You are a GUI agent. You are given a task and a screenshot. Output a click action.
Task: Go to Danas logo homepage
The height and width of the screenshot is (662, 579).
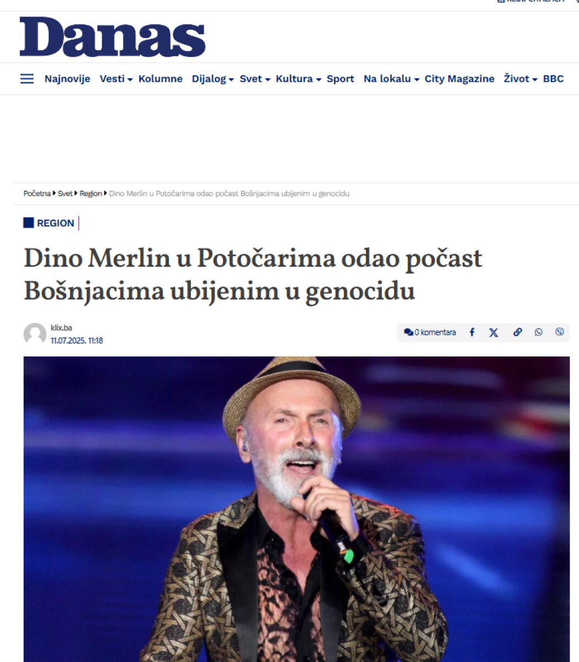click(x=112, y=36)
